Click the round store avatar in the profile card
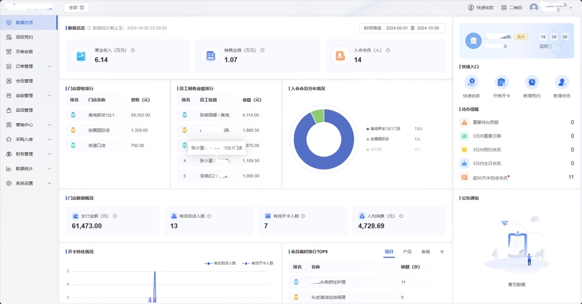Image resolution: width=582 pixels, height=304 pixels. pos(474,41)
